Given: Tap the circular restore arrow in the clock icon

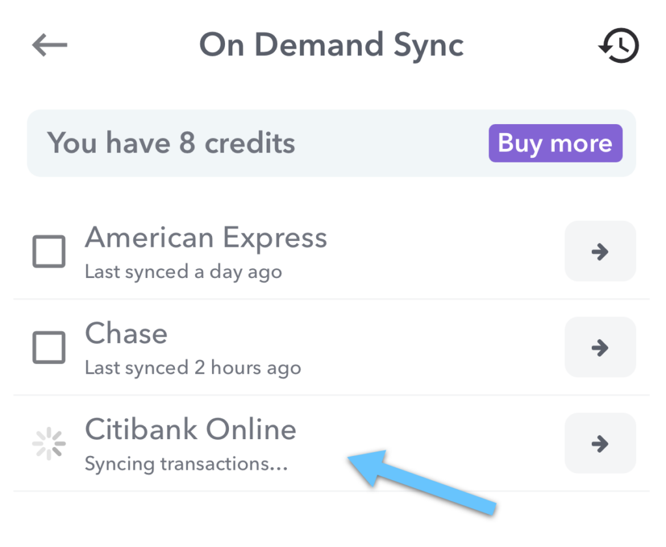Looking at the screenshot, I should click(618, 45).
